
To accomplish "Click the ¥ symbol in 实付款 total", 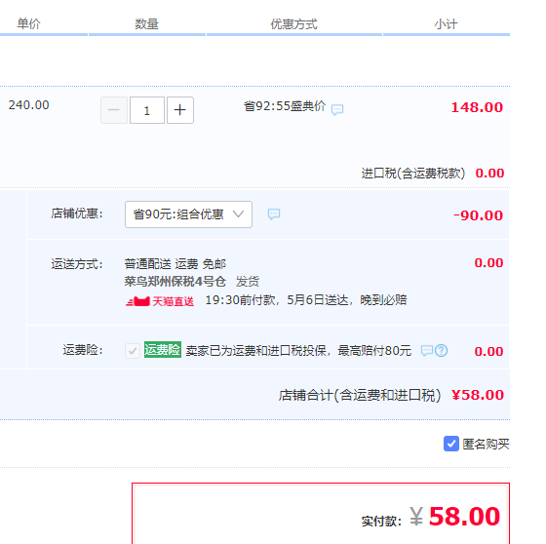I will coord(416,516).
